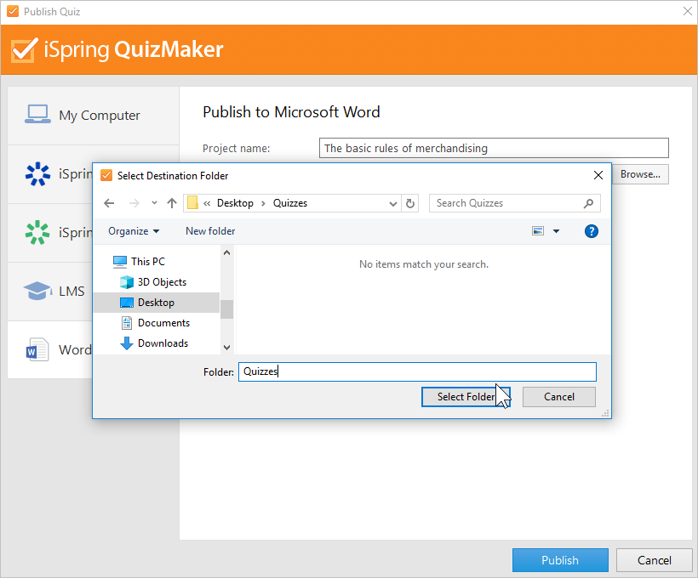Go up one folder level arrow
This screenshot has width=698, height=578.
point(172,203)
